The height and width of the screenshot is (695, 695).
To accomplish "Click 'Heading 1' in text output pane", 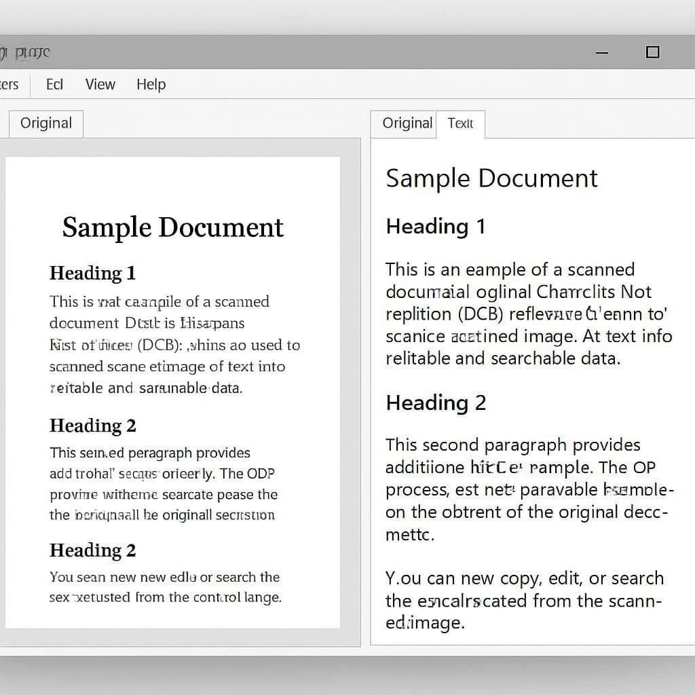I will point(436,227).
